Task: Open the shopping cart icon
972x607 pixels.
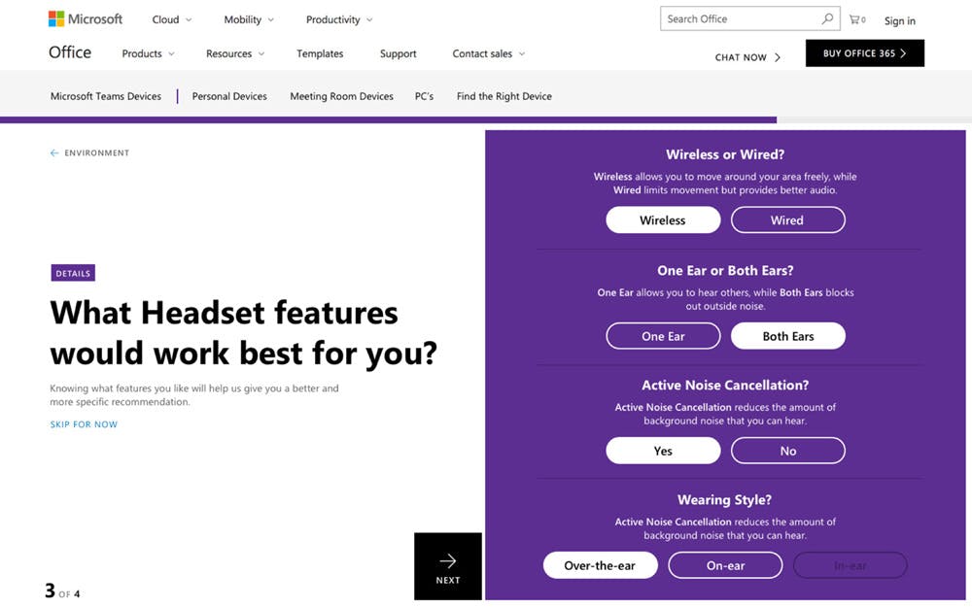Action: click(856, 19)
